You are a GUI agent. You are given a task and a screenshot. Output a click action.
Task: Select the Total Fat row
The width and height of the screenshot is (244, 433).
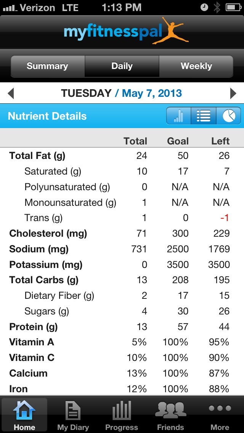pos(122,156)
